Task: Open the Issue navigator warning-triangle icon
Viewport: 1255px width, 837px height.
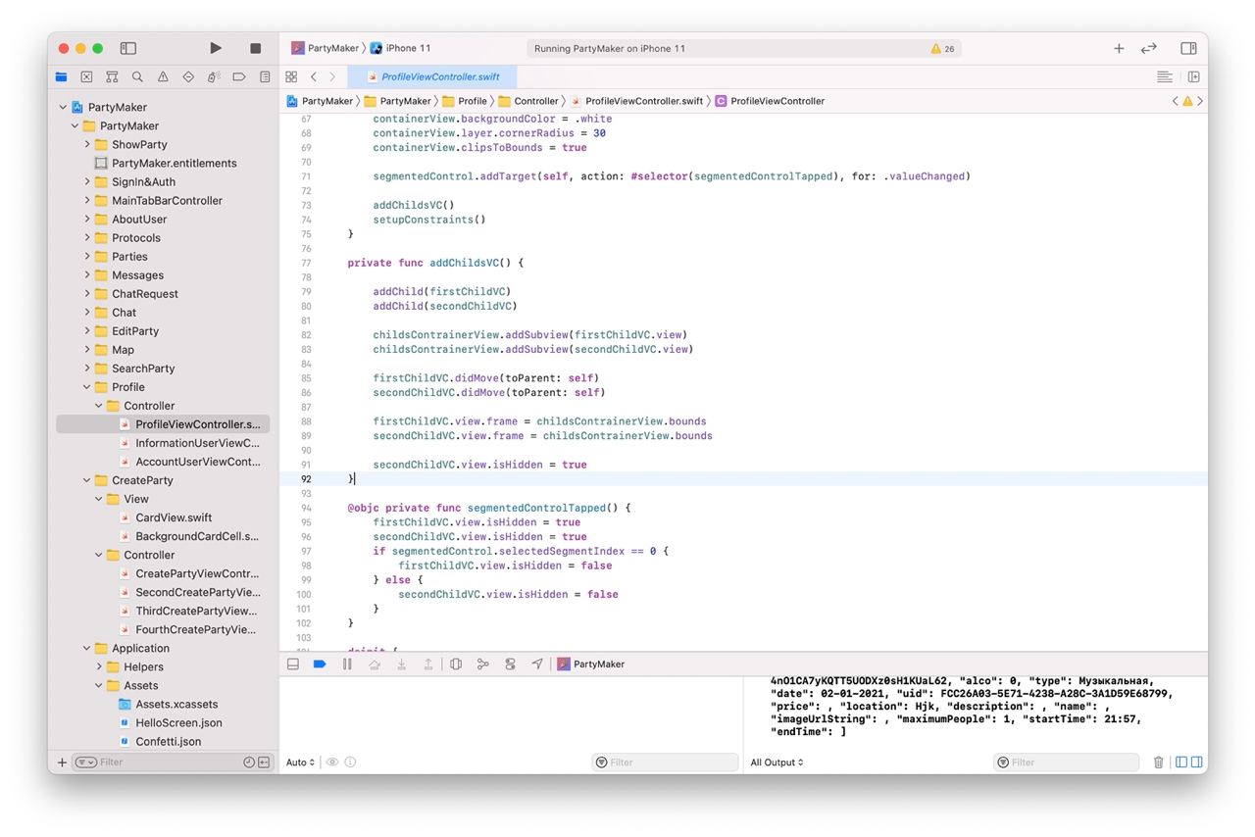Action: [x=163, y=76]
